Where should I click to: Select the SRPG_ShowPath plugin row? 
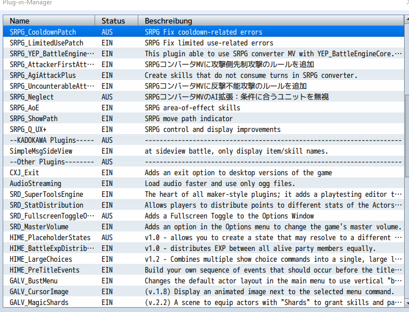[204, 118]
